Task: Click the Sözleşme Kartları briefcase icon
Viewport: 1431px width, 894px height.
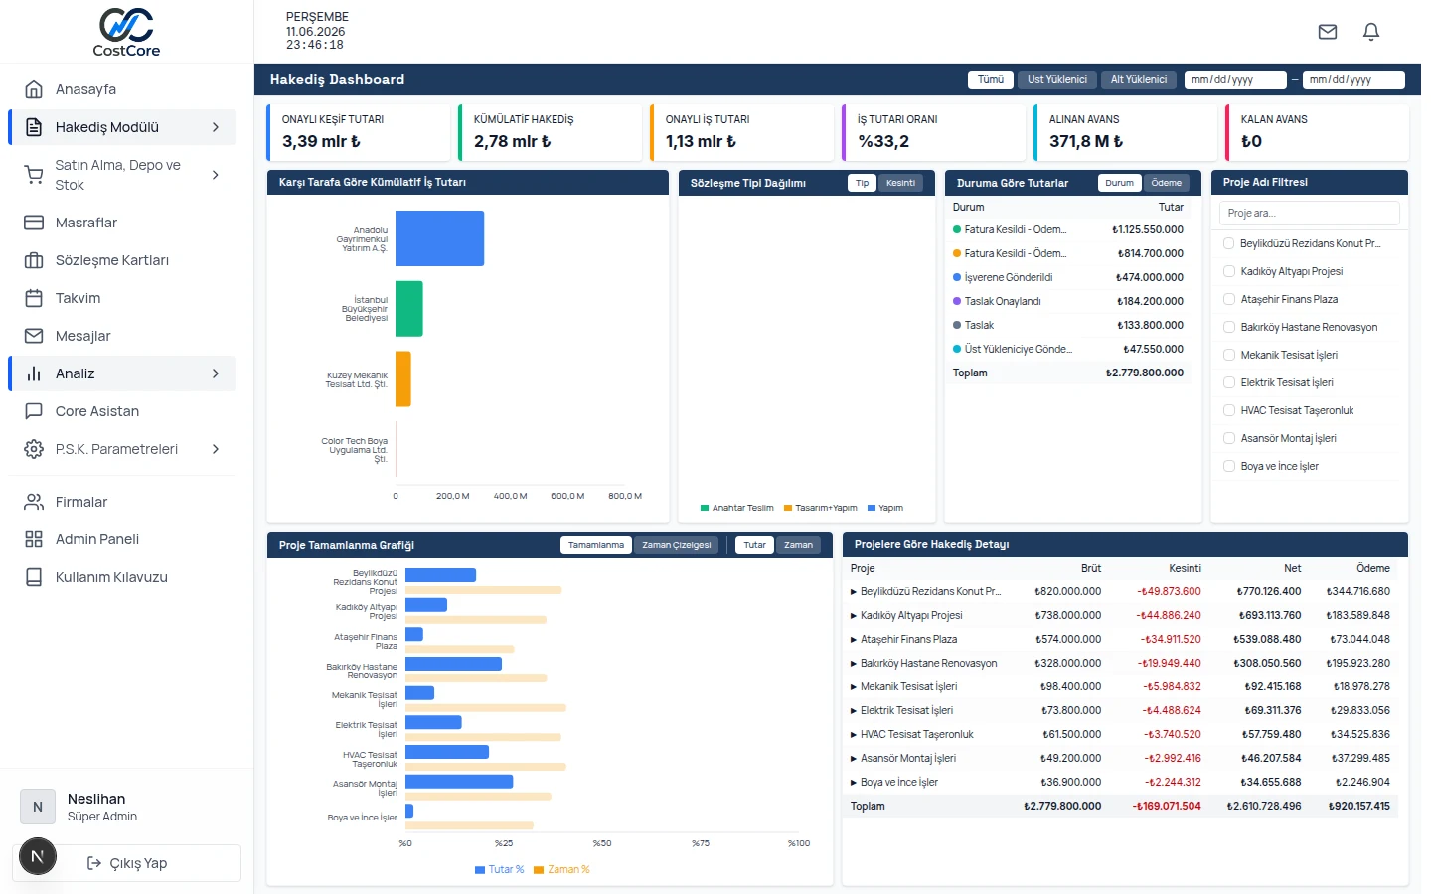Action: [34, 260]
